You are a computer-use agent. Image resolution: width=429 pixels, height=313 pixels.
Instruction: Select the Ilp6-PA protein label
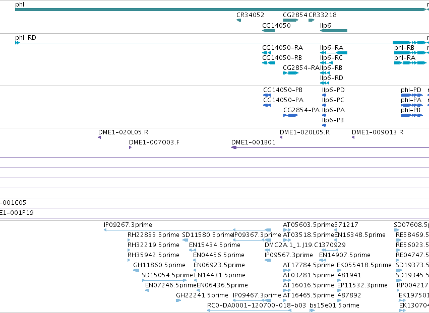pos(333,110)
